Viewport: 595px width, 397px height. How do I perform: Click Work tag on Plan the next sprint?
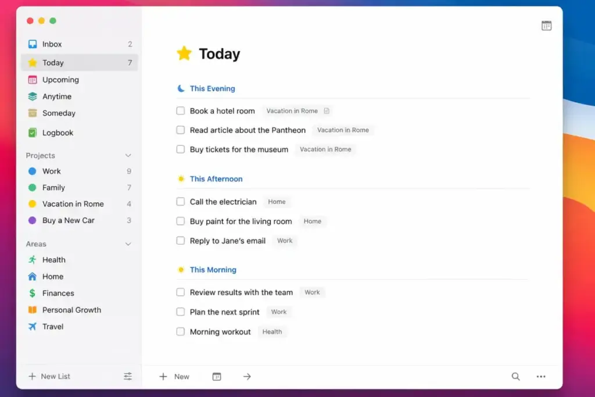pyautogui.click(x=279, y=312)
